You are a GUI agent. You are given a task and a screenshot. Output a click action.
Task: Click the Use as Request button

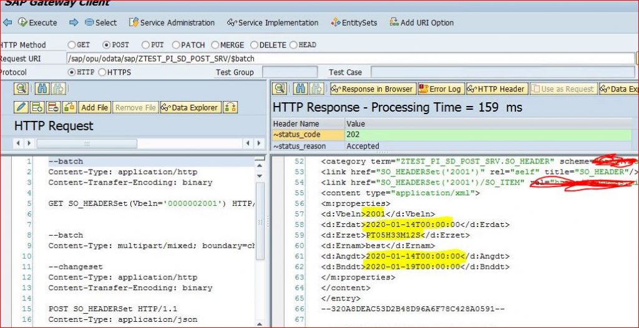563,89
